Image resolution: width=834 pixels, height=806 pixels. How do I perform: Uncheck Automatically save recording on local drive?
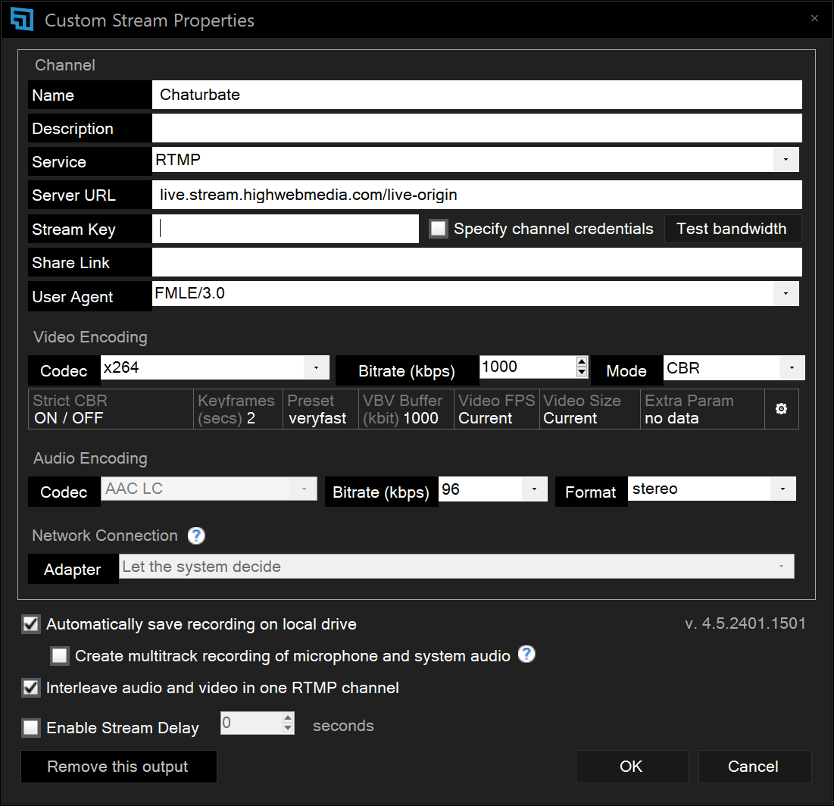pyautogui.click(x=31, y=624)
